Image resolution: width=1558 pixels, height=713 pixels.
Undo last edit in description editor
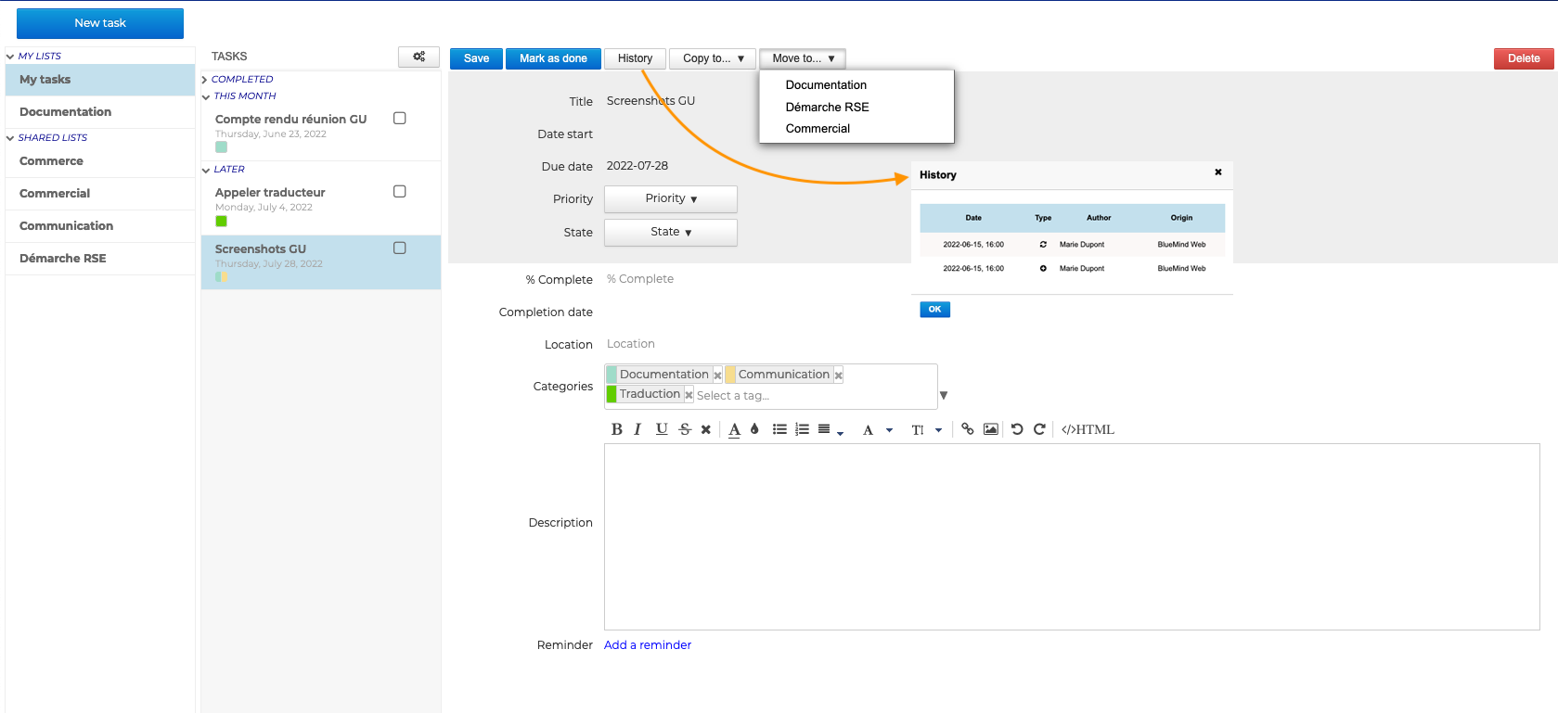tap(1017, 429)
